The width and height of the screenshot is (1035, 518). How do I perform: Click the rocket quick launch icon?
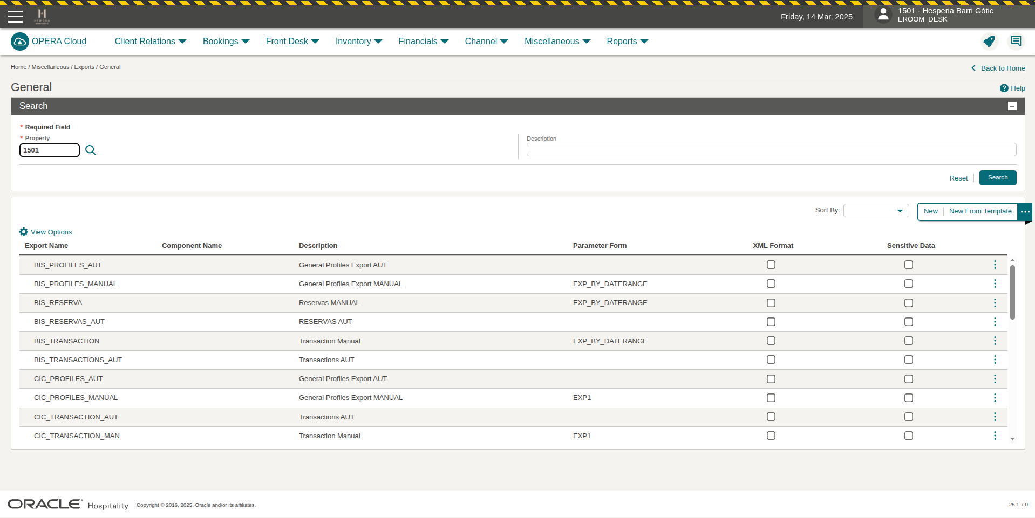click(x=989, y=42)
